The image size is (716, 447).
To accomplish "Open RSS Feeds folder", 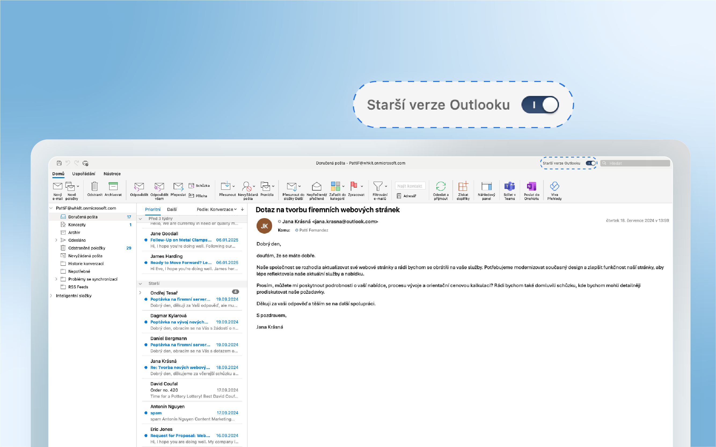I will [93, 287].
